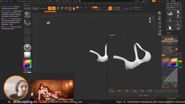
Task: Toggle Live Boolean
Action: click(x=43, y=8)
